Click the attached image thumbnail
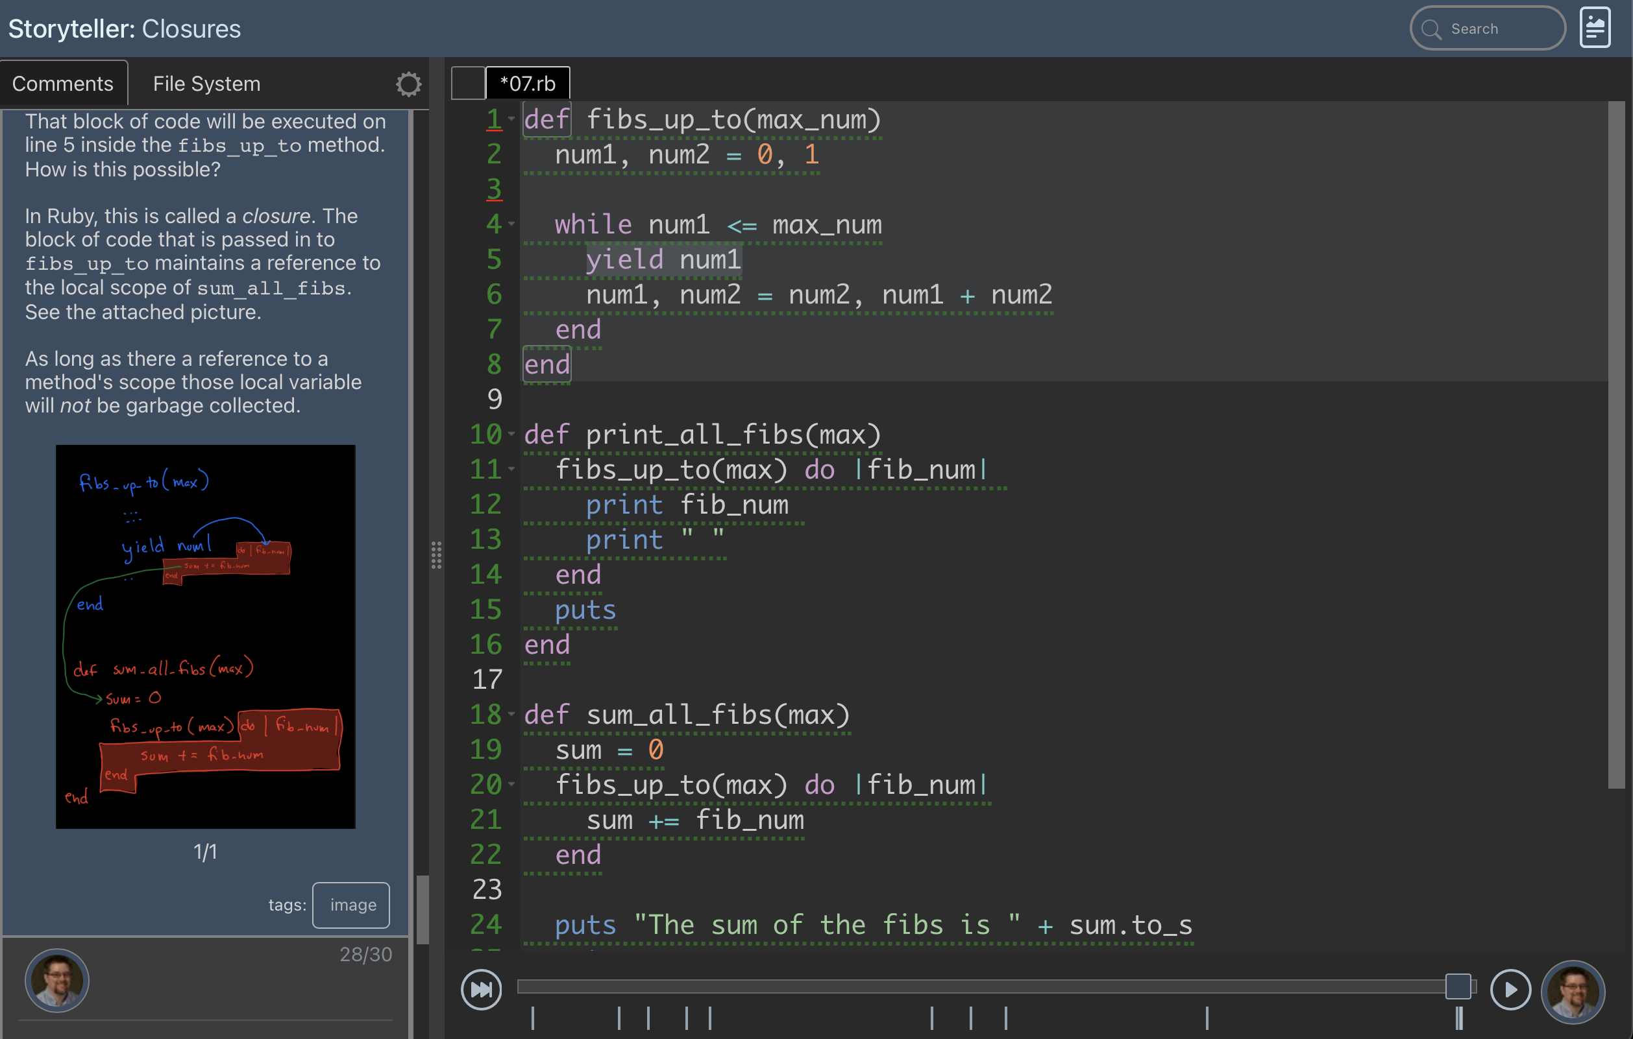 coord(206,637)
